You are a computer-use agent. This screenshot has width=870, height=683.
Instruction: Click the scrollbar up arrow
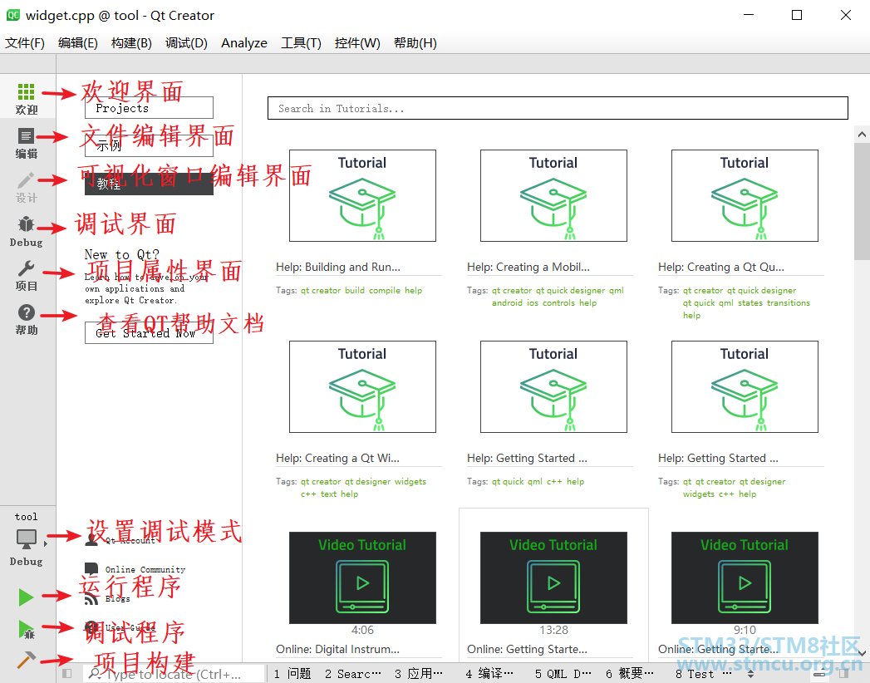(x=862, y=135)
